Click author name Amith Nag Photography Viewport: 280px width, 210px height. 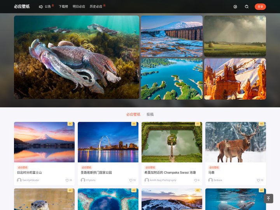(x=163, y=180)
